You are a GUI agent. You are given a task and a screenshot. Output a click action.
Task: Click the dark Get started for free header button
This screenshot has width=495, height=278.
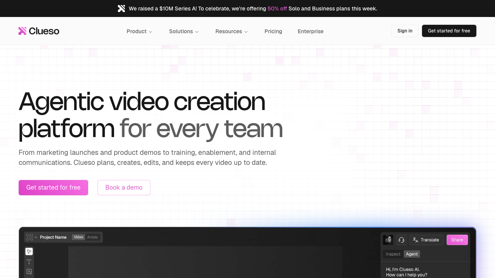tap(449, 31)
